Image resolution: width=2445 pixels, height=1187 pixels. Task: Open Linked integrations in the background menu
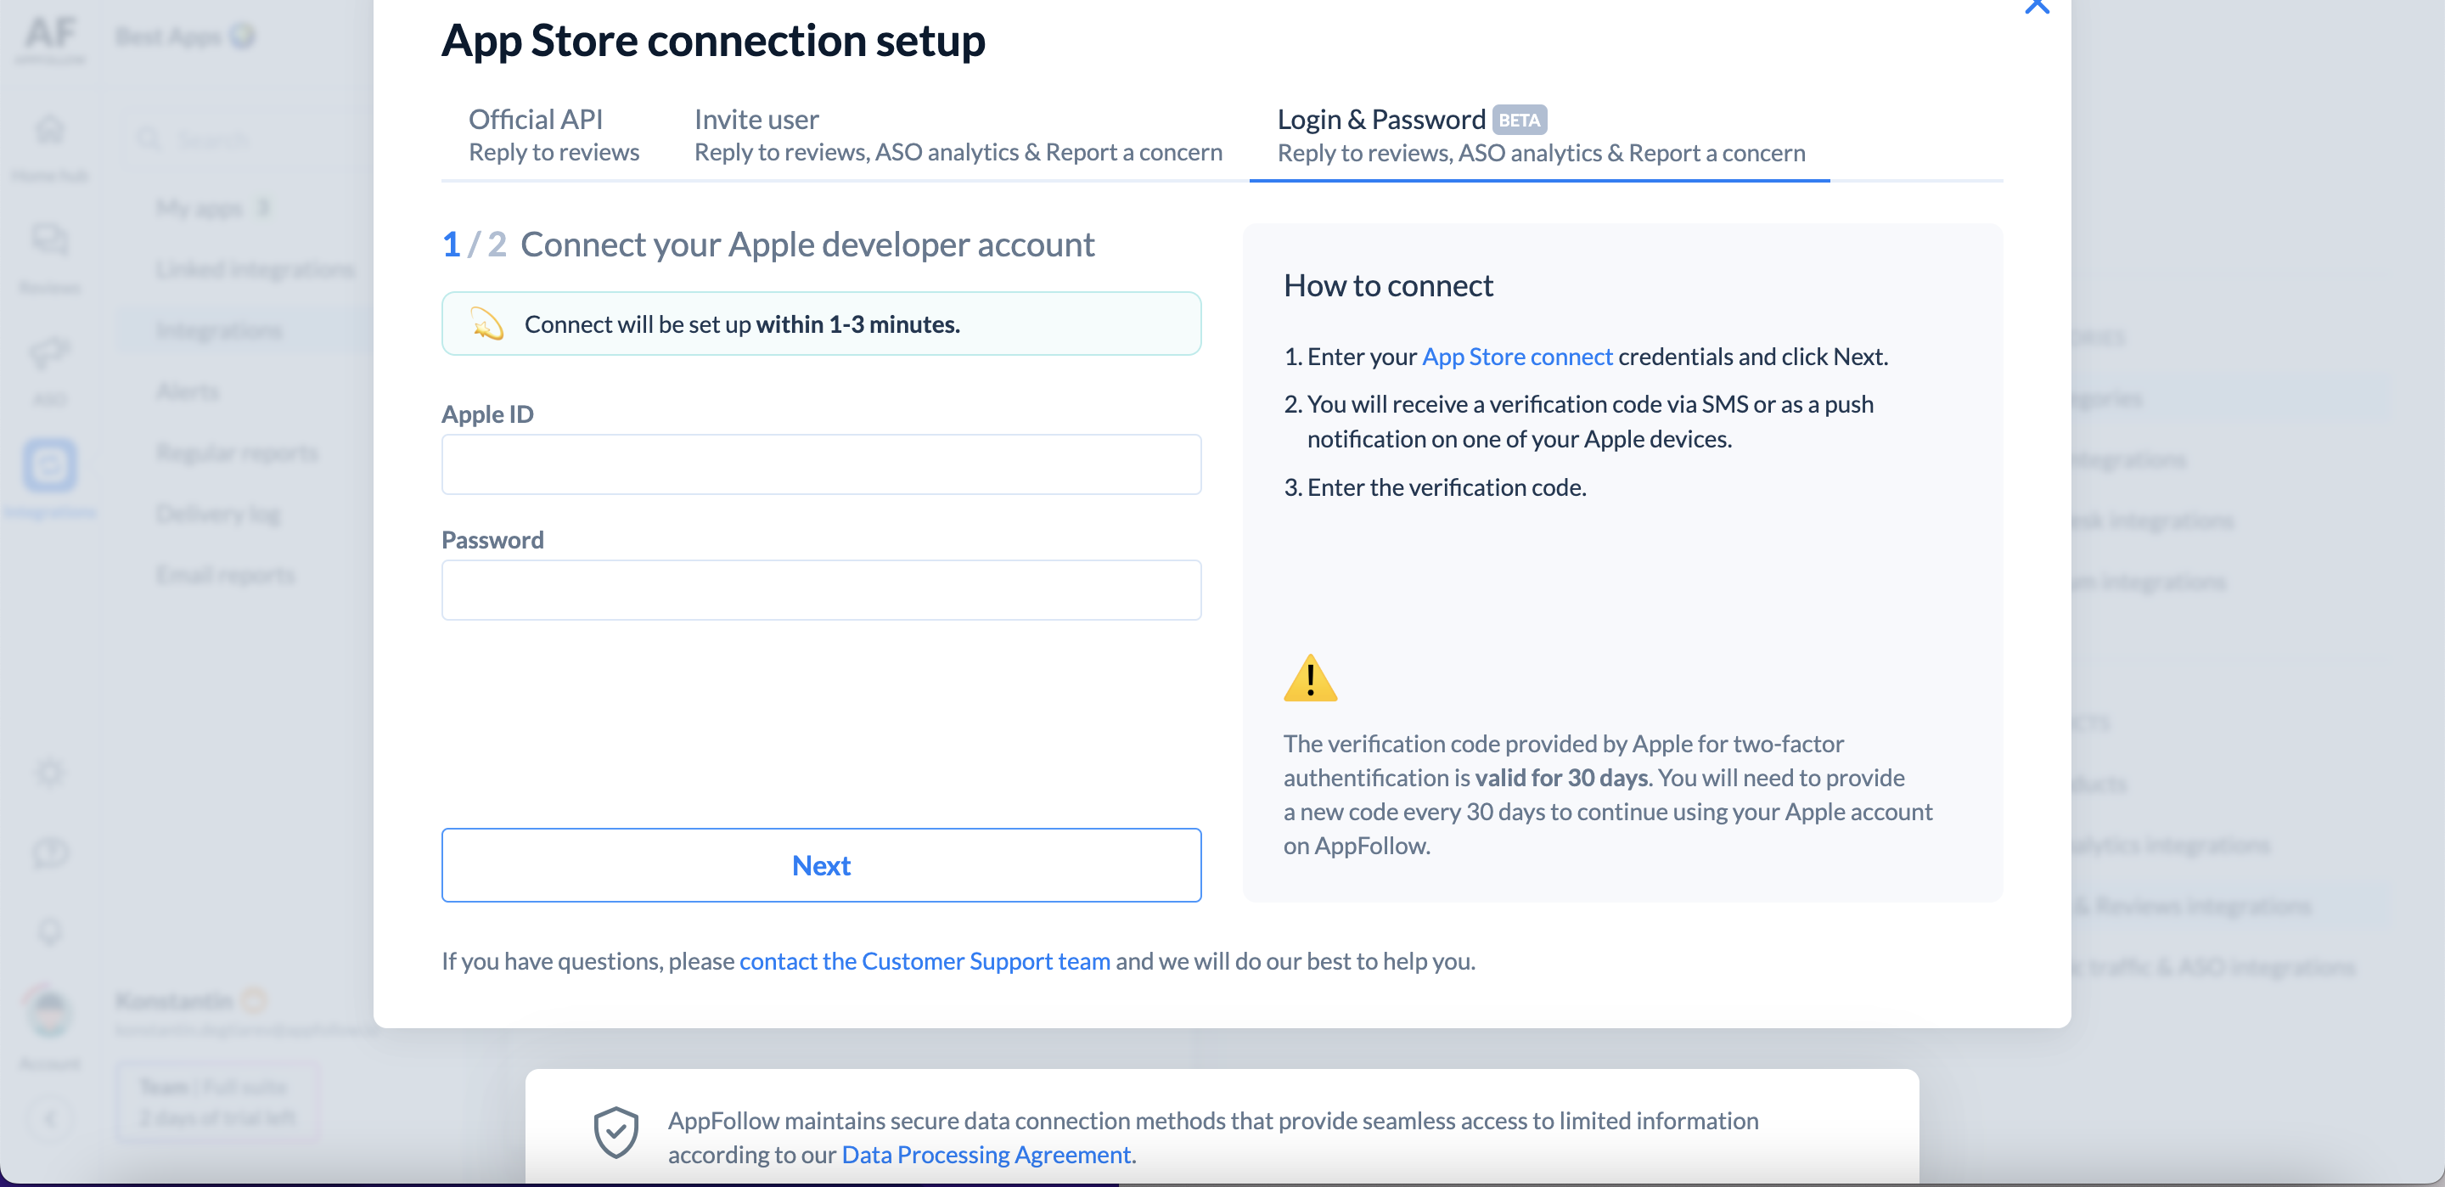tap(256, 269)
